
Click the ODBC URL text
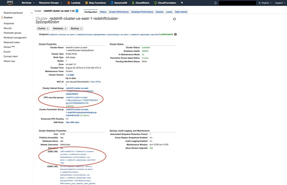point(77,175)
